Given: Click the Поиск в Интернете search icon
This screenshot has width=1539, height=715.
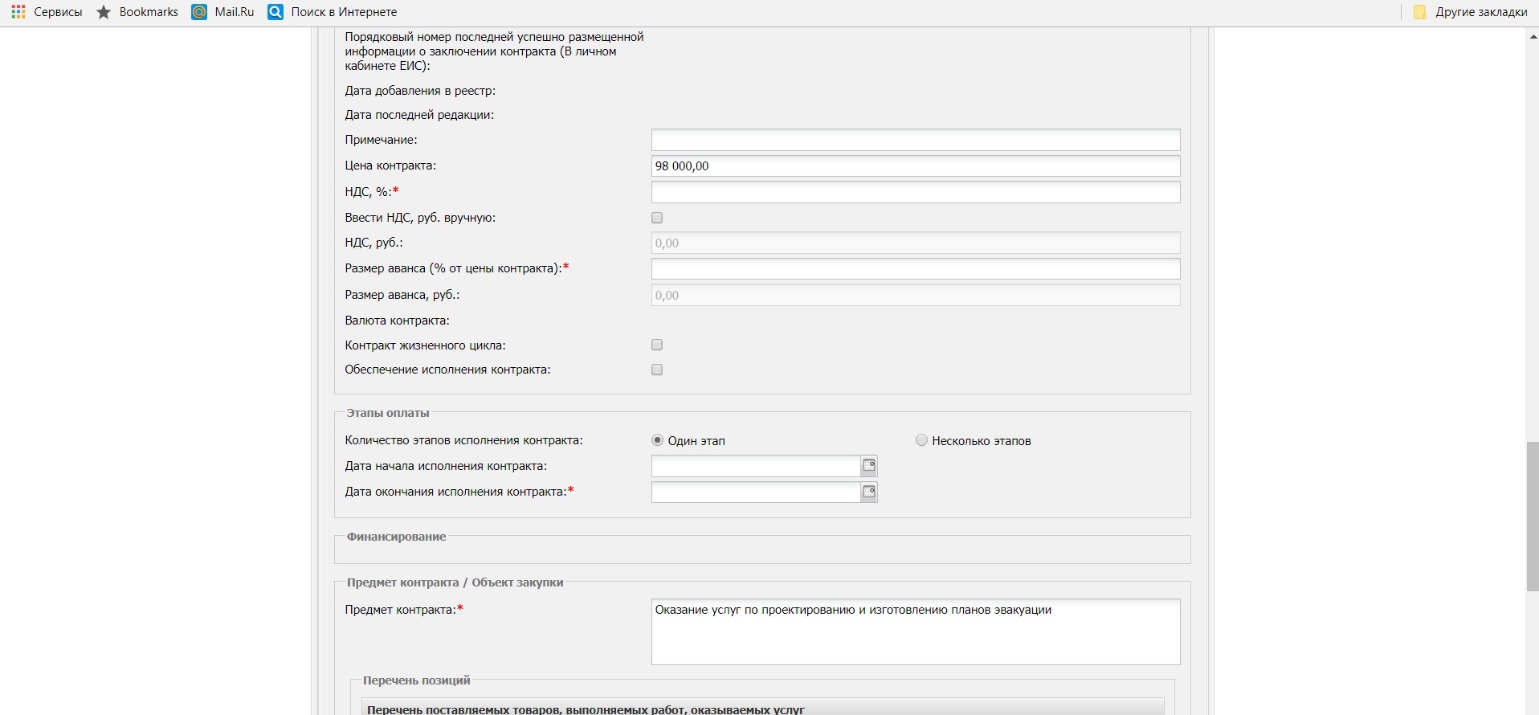Looking at the screenshot, I should 276,12.
